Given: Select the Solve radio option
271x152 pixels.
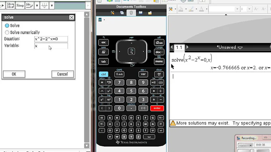Looking at the screenshot, I should point(7,26).
